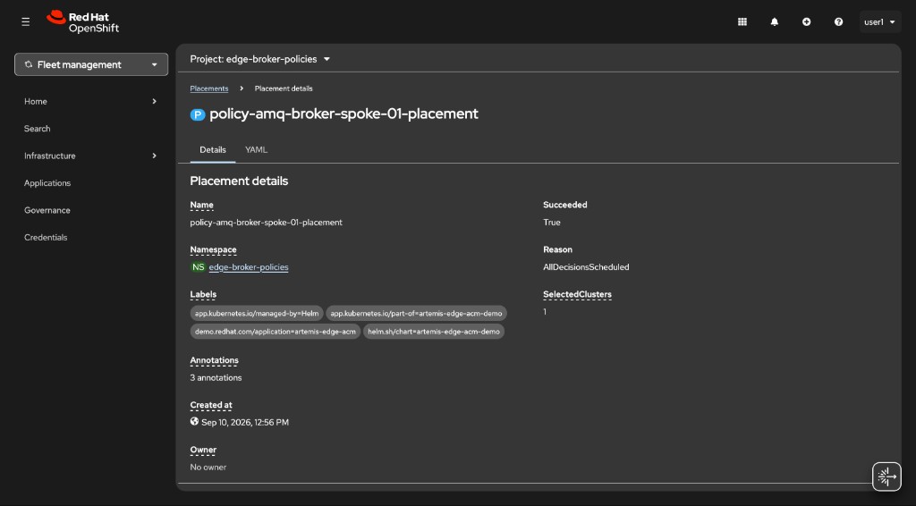Screen dimensions: 916x506
Task: Open the floating assistant icon at bottom right
Action: point(886,476)
